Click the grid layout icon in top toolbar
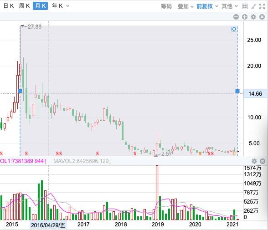This screenshot has width=268, height=230. [245, 6]
